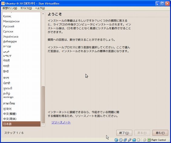
Task: Select नेपाली in the language list
Action: click(21, 61)
